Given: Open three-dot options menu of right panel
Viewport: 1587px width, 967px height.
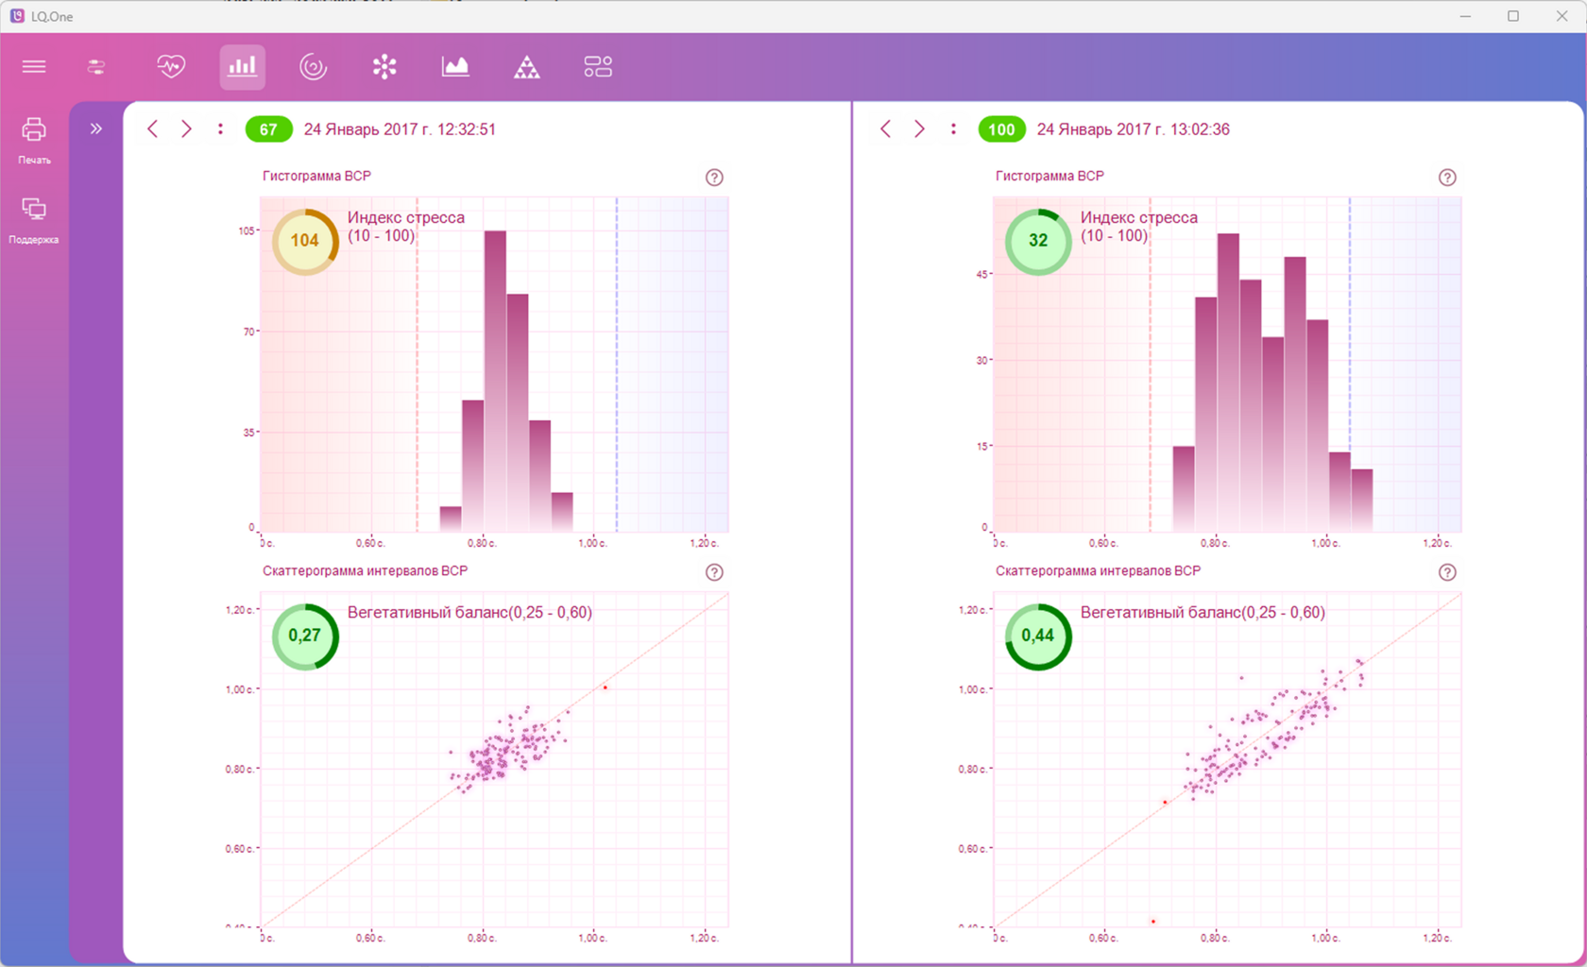Looking at the screenshot, I should click(954, 129).
